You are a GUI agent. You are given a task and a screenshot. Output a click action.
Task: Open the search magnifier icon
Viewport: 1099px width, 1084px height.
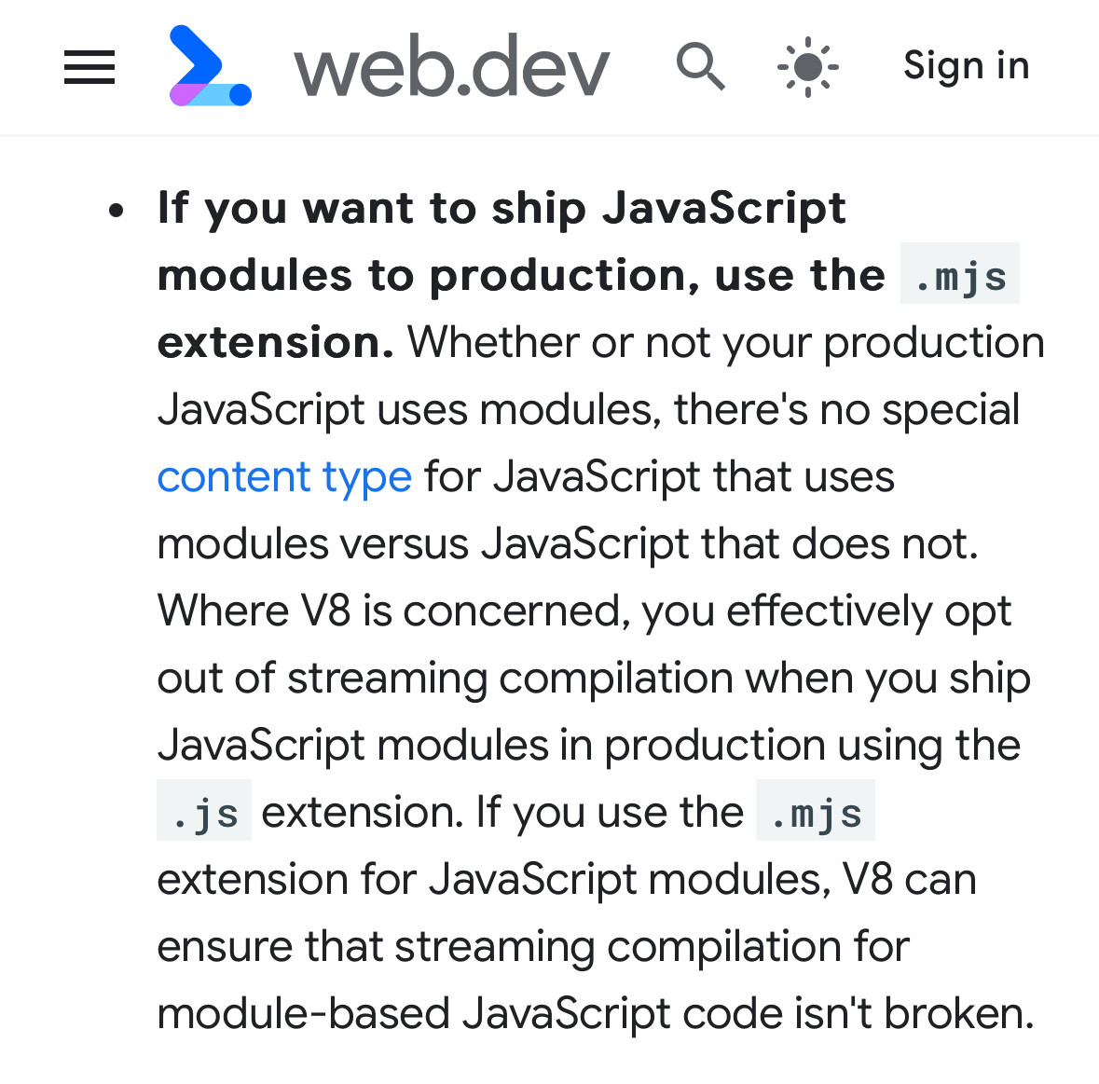click(x=700, y=66)
